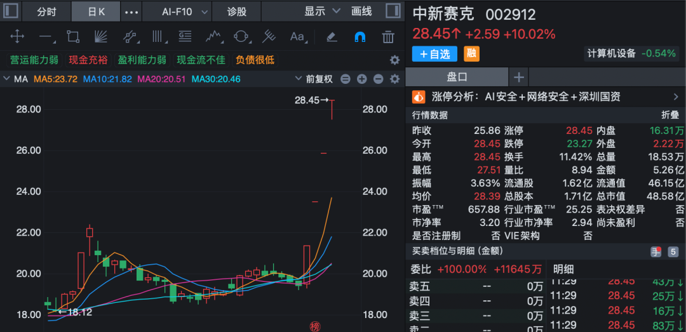
Task: Toggle the right sidebar panel icon
Action: tap(393, 11)
